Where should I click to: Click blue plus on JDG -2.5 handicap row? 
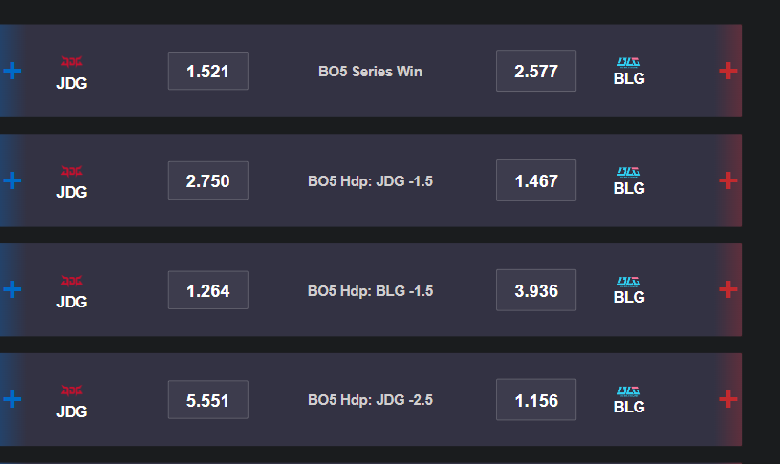pyautogui.click(x=11, y=399)
